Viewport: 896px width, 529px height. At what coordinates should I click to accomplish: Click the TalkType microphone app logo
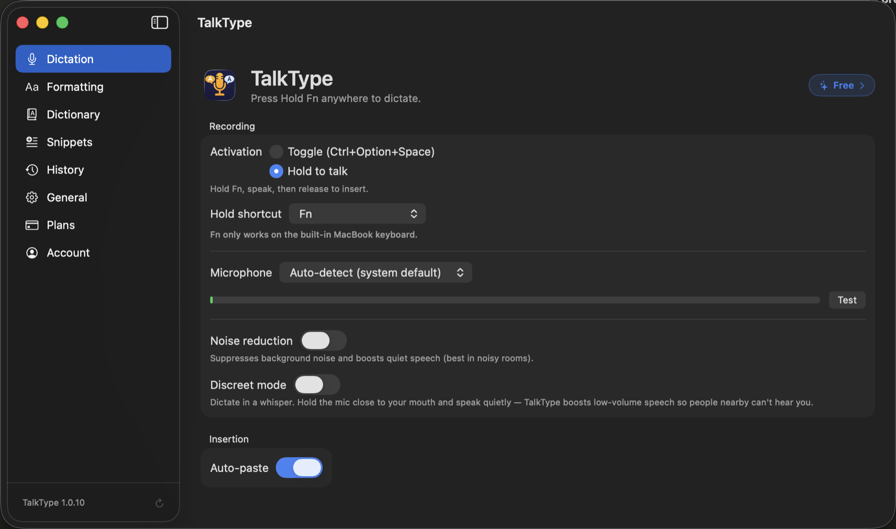pos(220,85)
